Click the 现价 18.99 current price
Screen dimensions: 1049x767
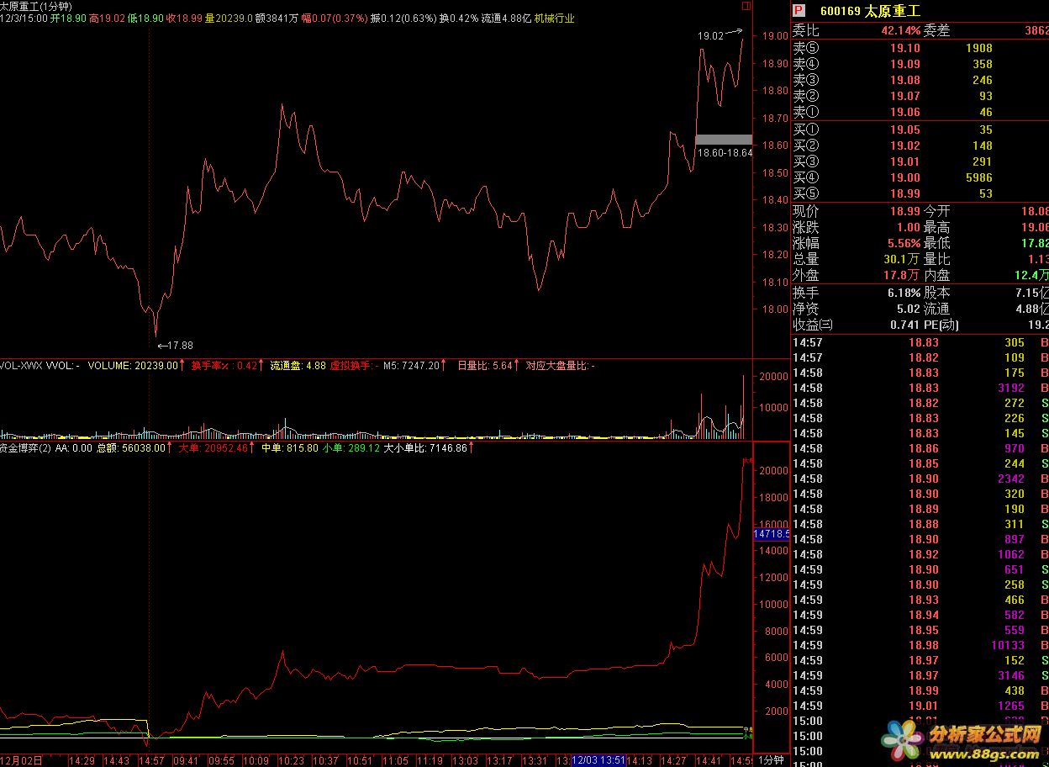(905, 211)
